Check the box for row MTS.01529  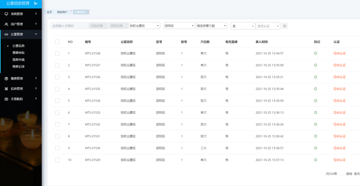click(57, 160)
